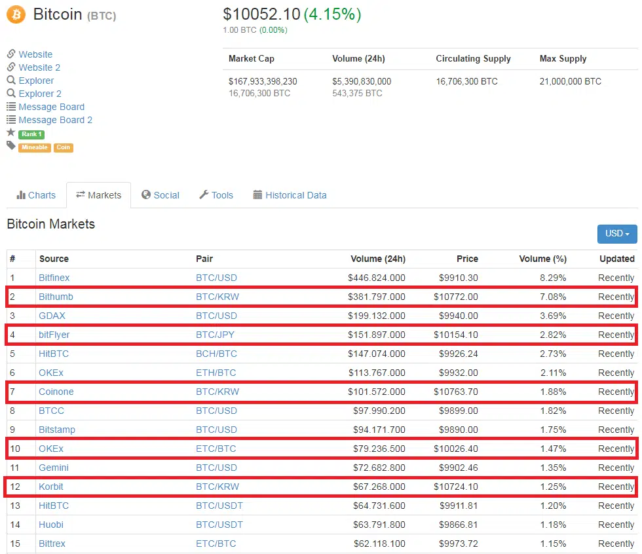
Task: Click Bittrex's ETC/BTC pair link
Action: [x=216, y=544]
